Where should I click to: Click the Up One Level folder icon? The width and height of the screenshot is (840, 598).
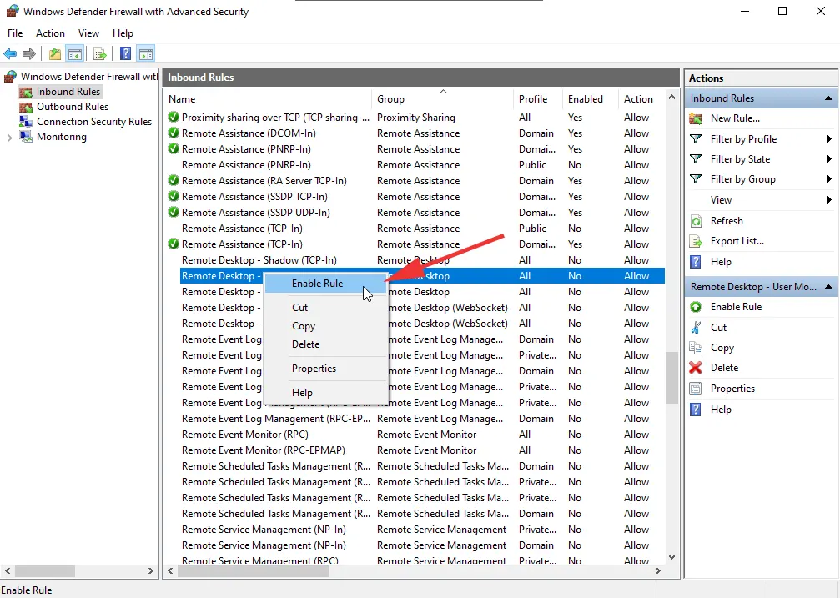tap(55, 54)
